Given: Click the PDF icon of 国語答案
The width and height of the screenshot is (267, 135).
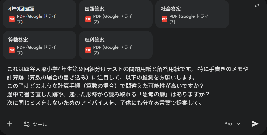Looking at the screenshot, I should click(x=88, y=19).
